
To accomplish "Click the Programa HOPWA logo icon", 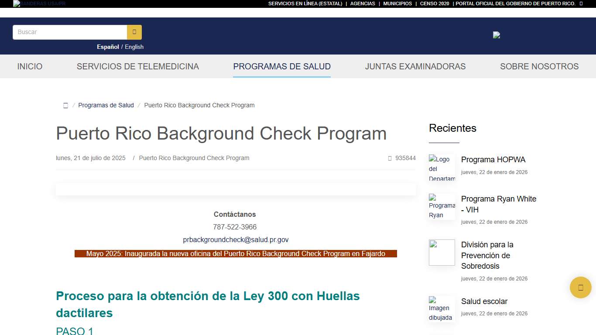I will point(442,167).
